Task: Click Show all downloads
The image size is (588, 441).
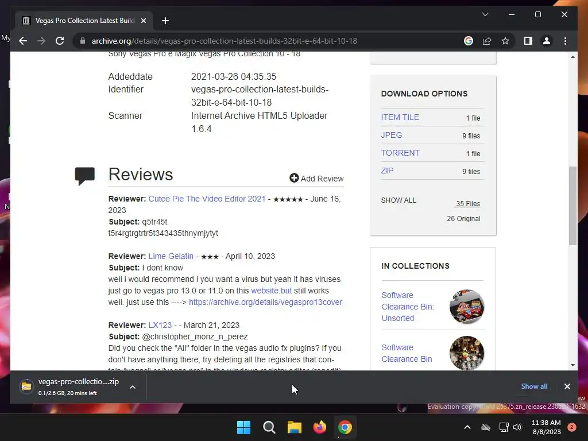Action: click(x=534, y=386)
